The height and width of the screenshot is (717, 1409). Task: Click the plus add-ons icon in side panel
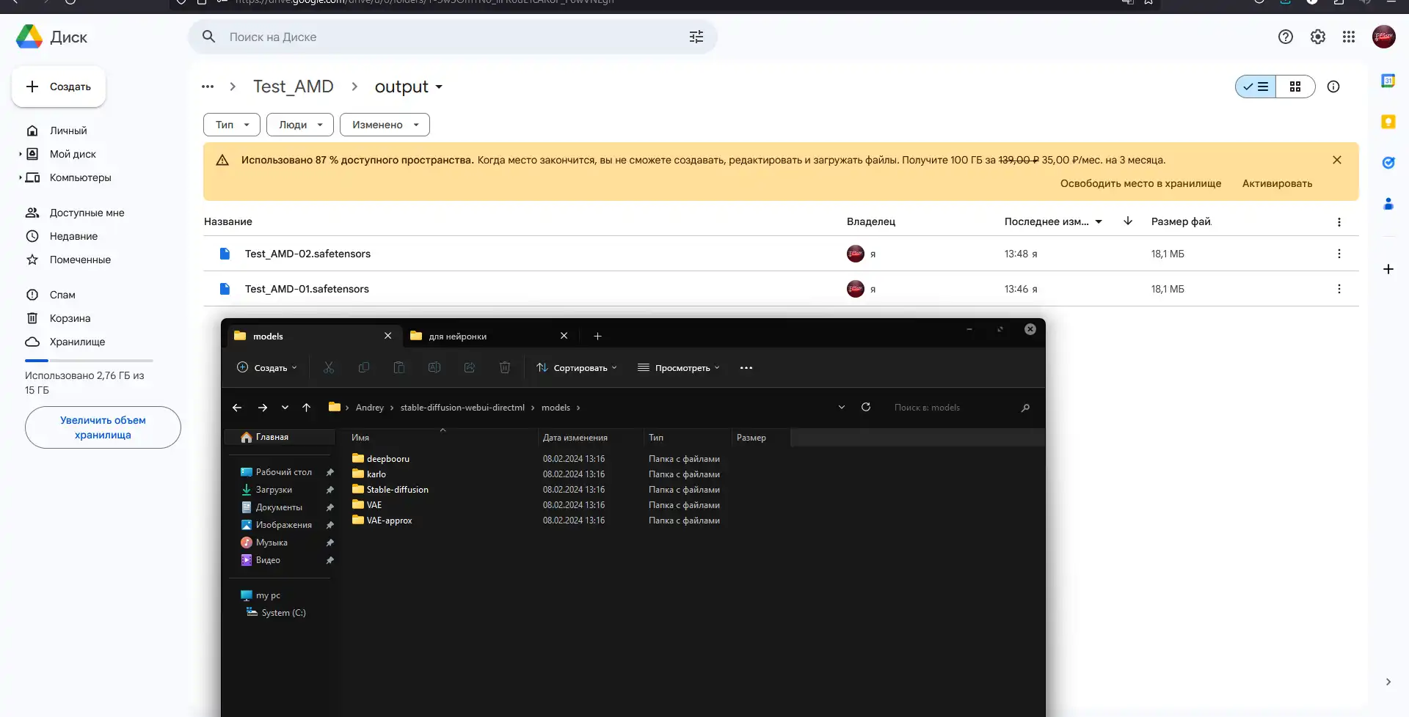click(1388, 269)
